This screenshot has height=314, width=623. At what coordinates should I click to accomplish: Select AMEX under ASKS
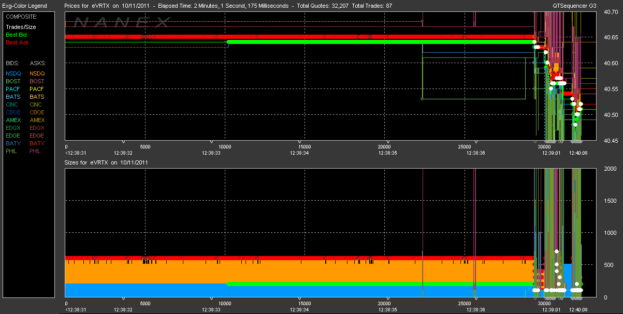[x=37, y=120]
